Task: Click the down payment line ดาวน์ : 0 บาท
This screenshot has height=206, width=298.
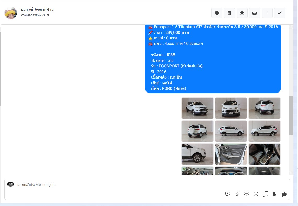Action: 165,38
